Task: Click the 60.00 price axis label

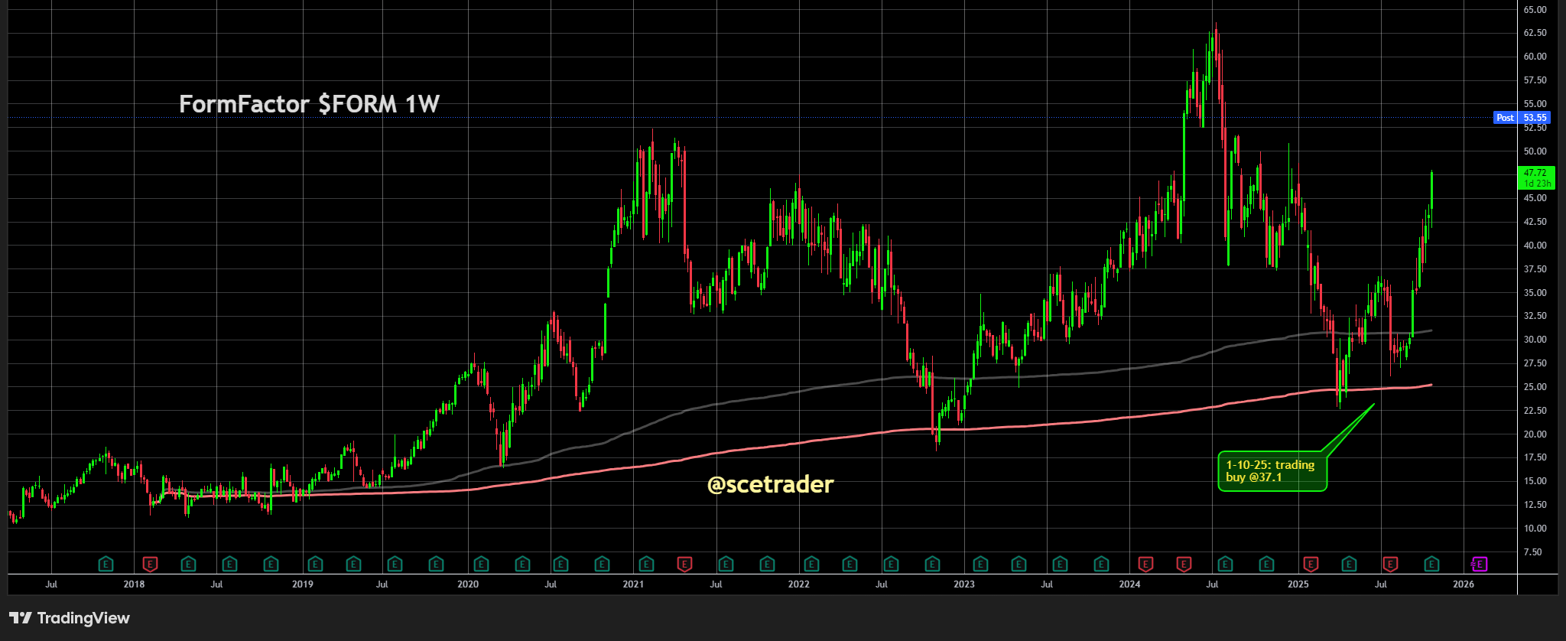Action: (x=1535, y=57)
